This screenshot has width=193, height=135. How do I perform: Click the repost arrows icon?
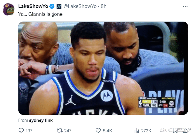tap(60, 131)
